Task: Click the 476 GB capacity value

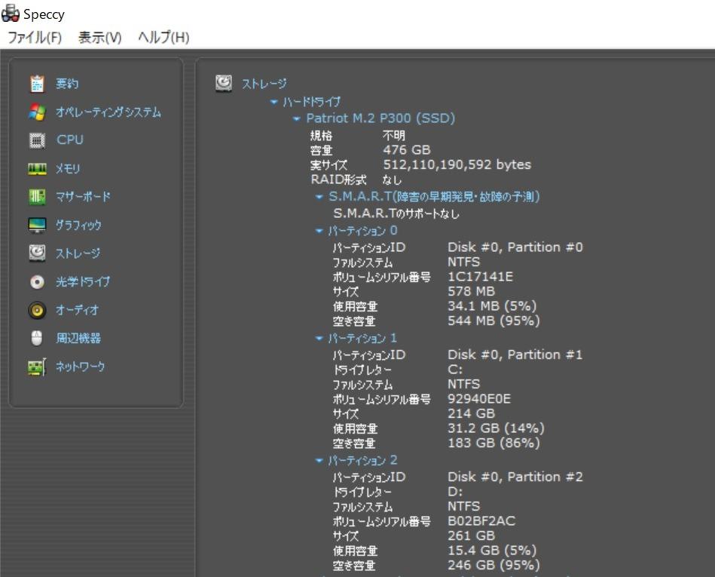Action: pos(407,150)
